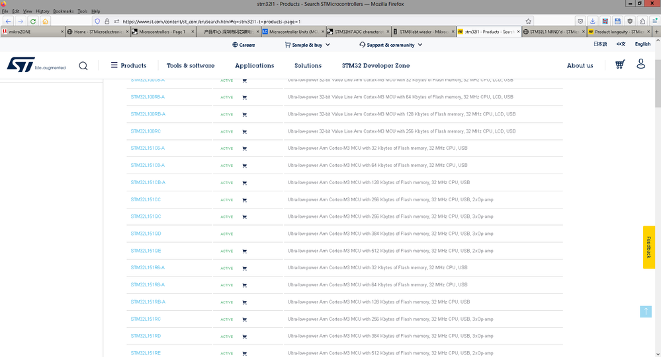661x357 pixels.
Task: Open the STM32L100RB-A product link
Action: (148, 114)
